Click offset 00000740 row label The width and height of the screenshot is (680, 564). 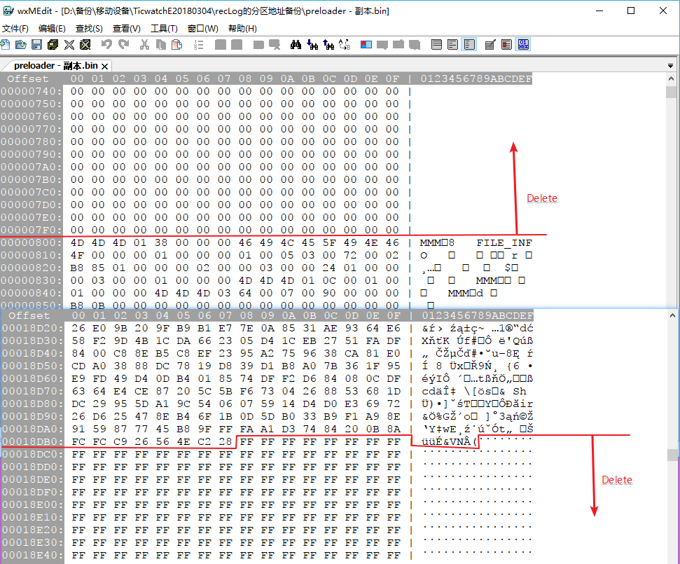click(x=32, y=91)
